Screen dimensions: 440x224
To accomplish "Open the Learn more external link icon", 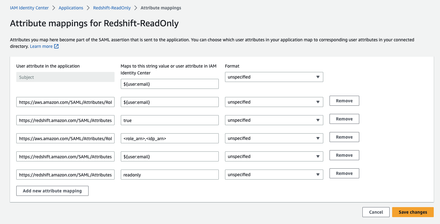I will (56, 46).
